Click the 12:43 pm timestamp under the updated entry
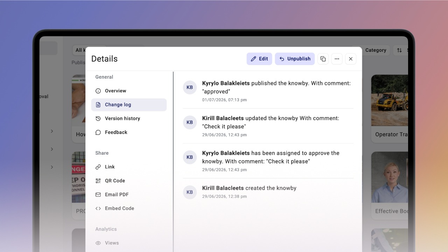 click(x=224, y=135)
